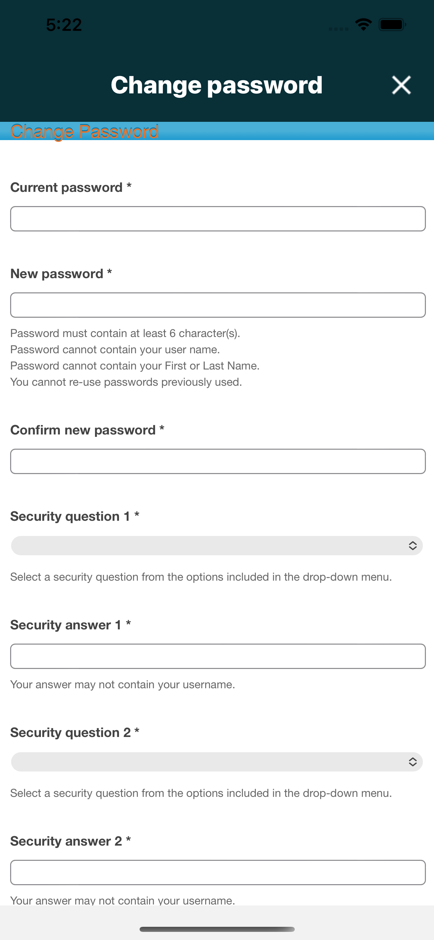434x940 pixels.
Task: Tap the Current password label
Action: 71,187
